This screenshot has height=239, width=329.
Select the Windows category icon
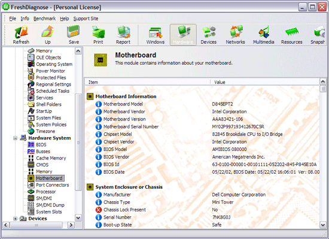tap(156, 35)
